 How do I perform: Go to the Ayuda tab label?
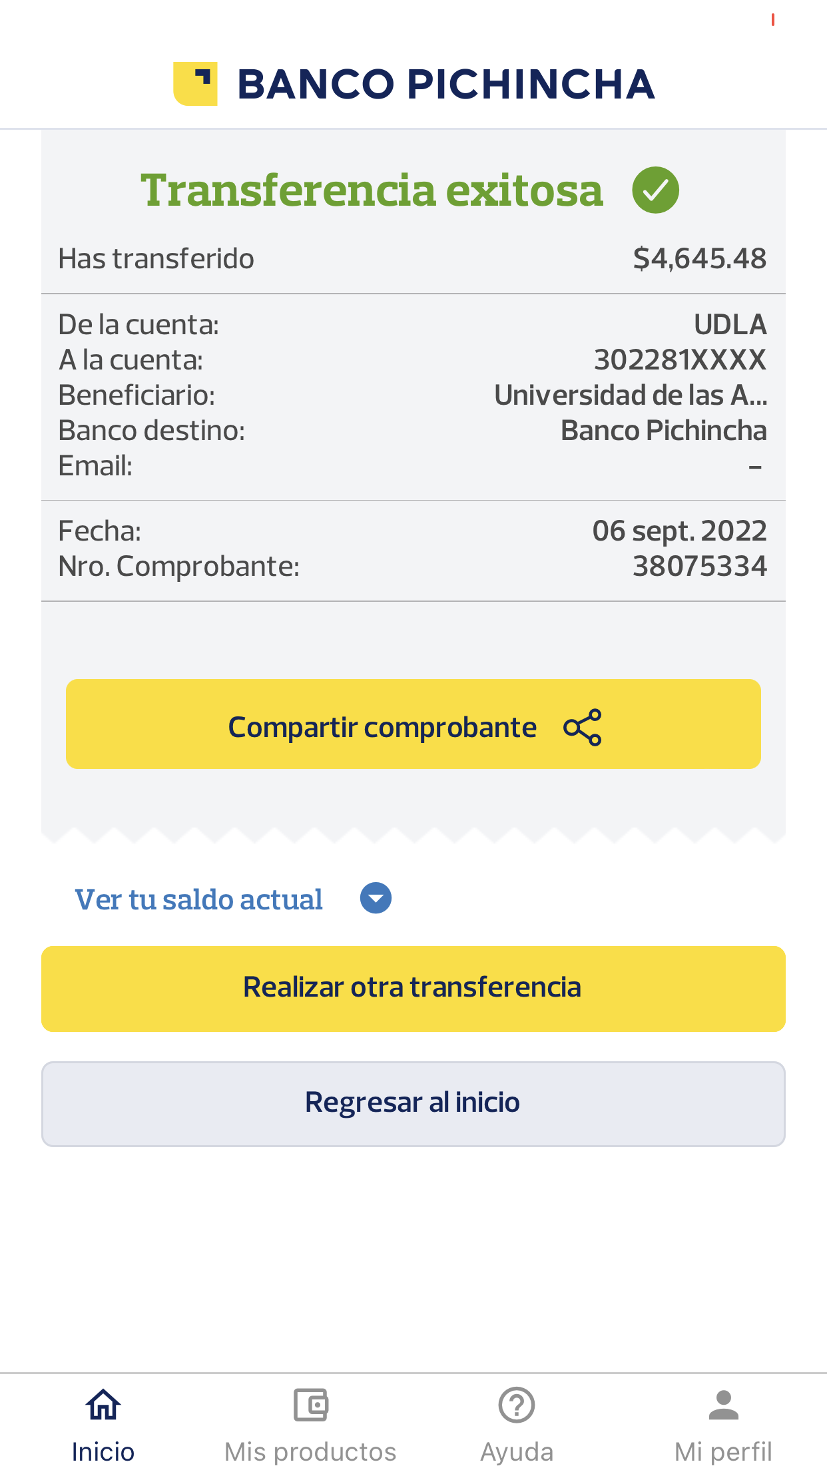coord(517,1451)
